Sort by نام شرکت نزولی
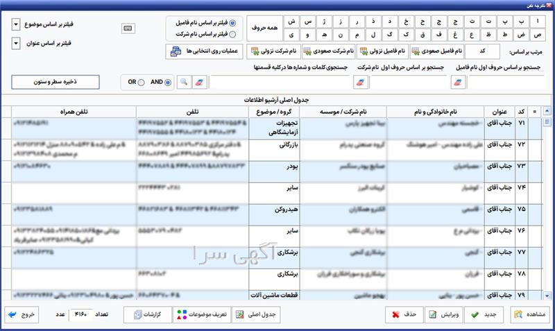The width and height of the screenshot is (555, 331). 273,51
